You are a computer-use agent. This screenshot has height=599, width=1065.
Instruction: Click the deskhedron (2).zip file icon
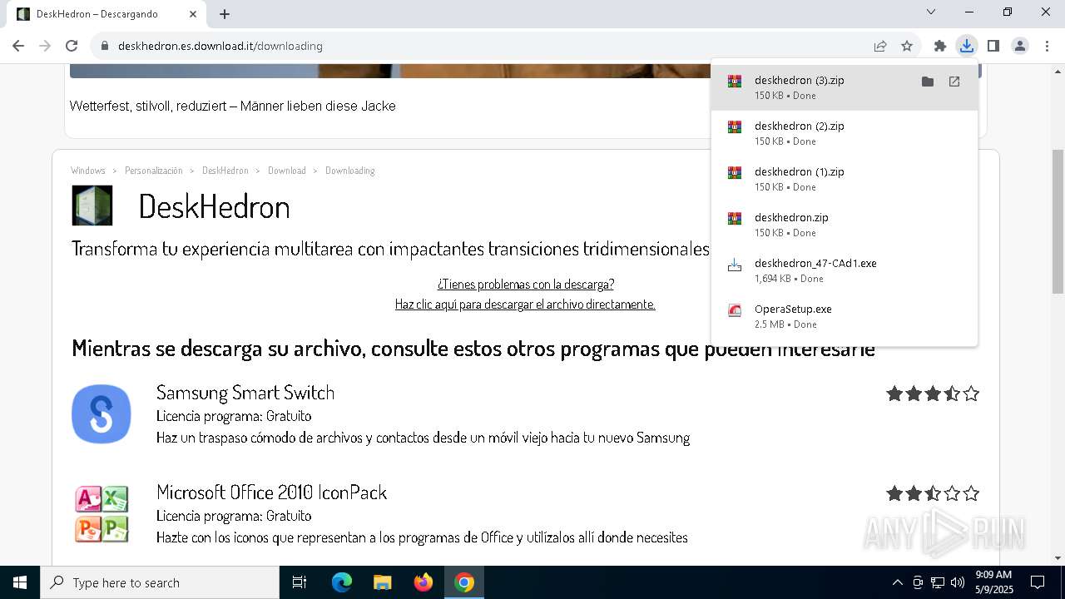coord(735,127)
